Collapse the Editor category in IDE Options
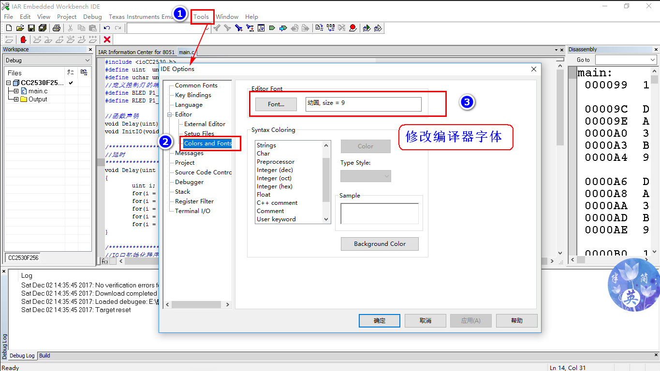Viewport: 660px width, 371px height. point(169,114)
